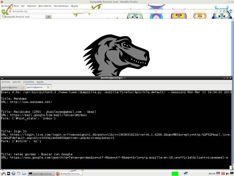The width and height of the screenshot is (234, 176).
Task: Click the monitor tray icon beside clock
Action: pyautogui.click(x=218, y=173)
